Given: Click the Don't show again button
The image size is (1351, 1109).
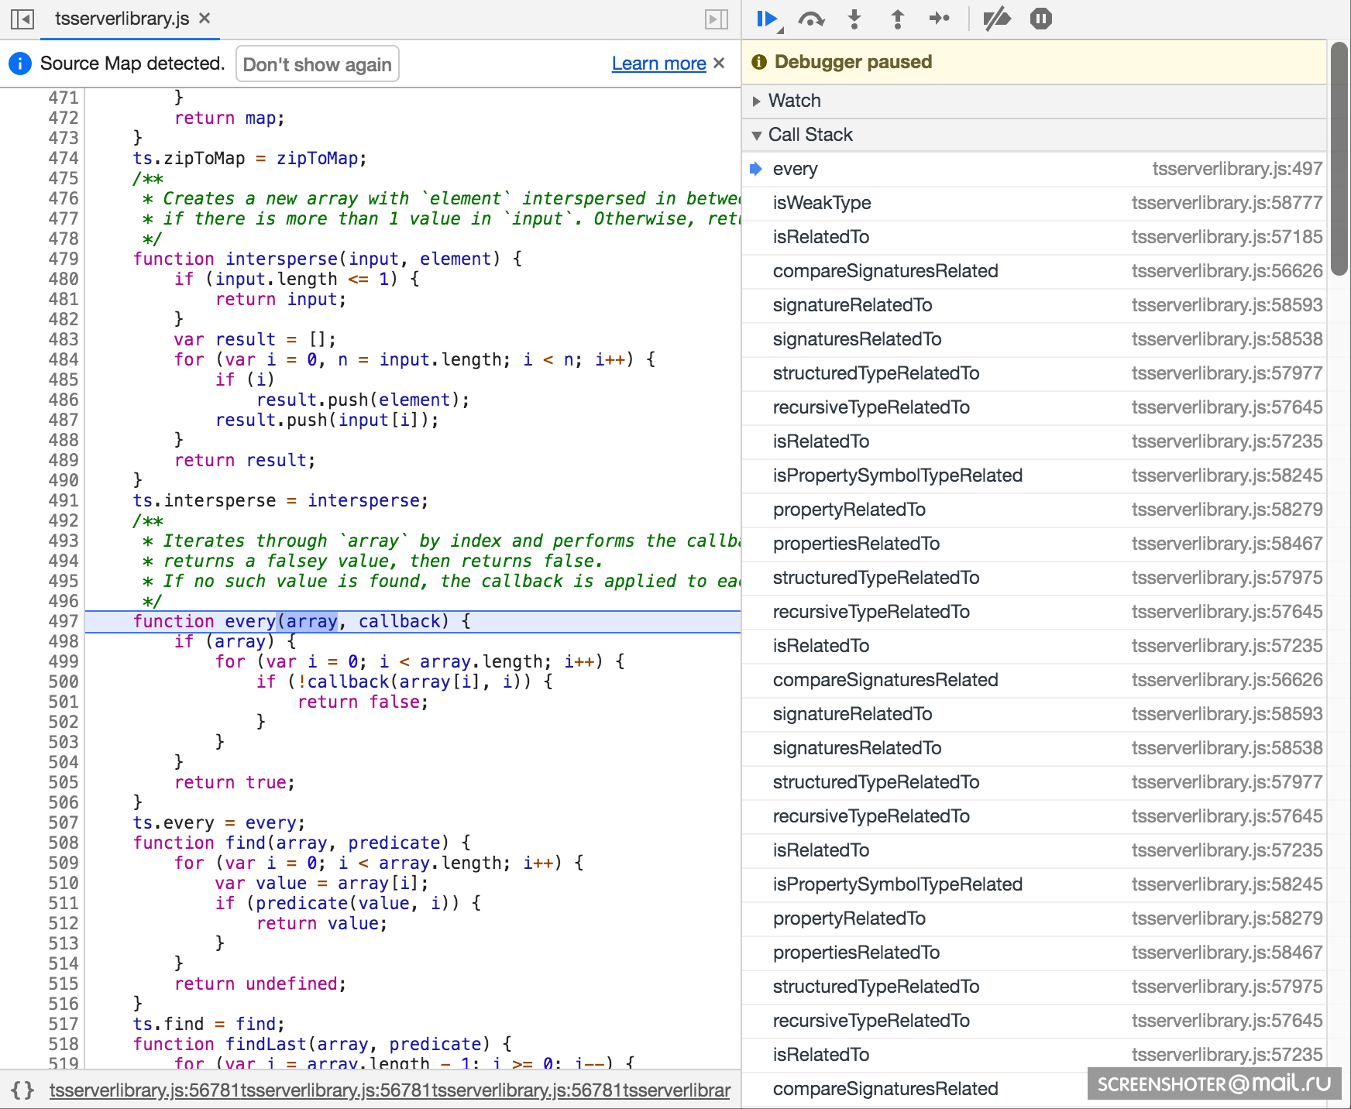Looking at the screenshot, I should pyautogui.click(x=317, y=64).
